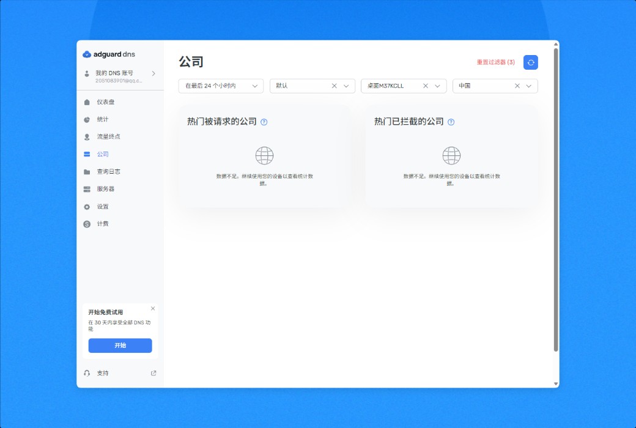Expand the 桌面M37KCLL device dropdown

click(440, 86)
